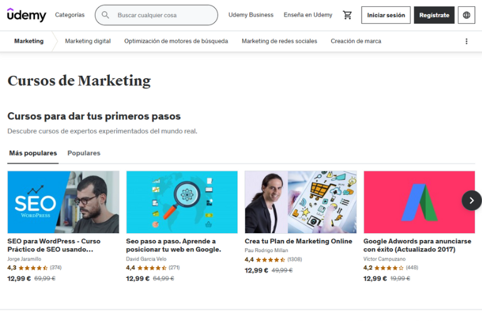Select Marketing in category bar
The image size is (482, 321).
pyautogui.click(x=29, y=41)
